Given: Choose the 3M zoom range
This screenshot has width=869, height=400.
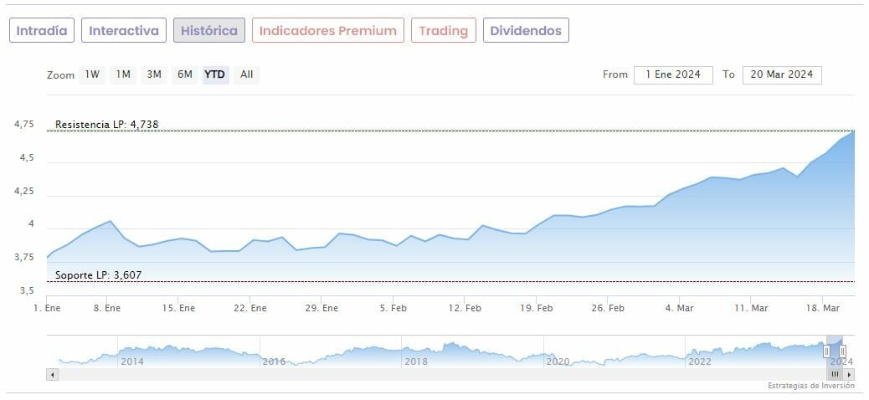Looking at the screenshot, I should click(154, 74).
